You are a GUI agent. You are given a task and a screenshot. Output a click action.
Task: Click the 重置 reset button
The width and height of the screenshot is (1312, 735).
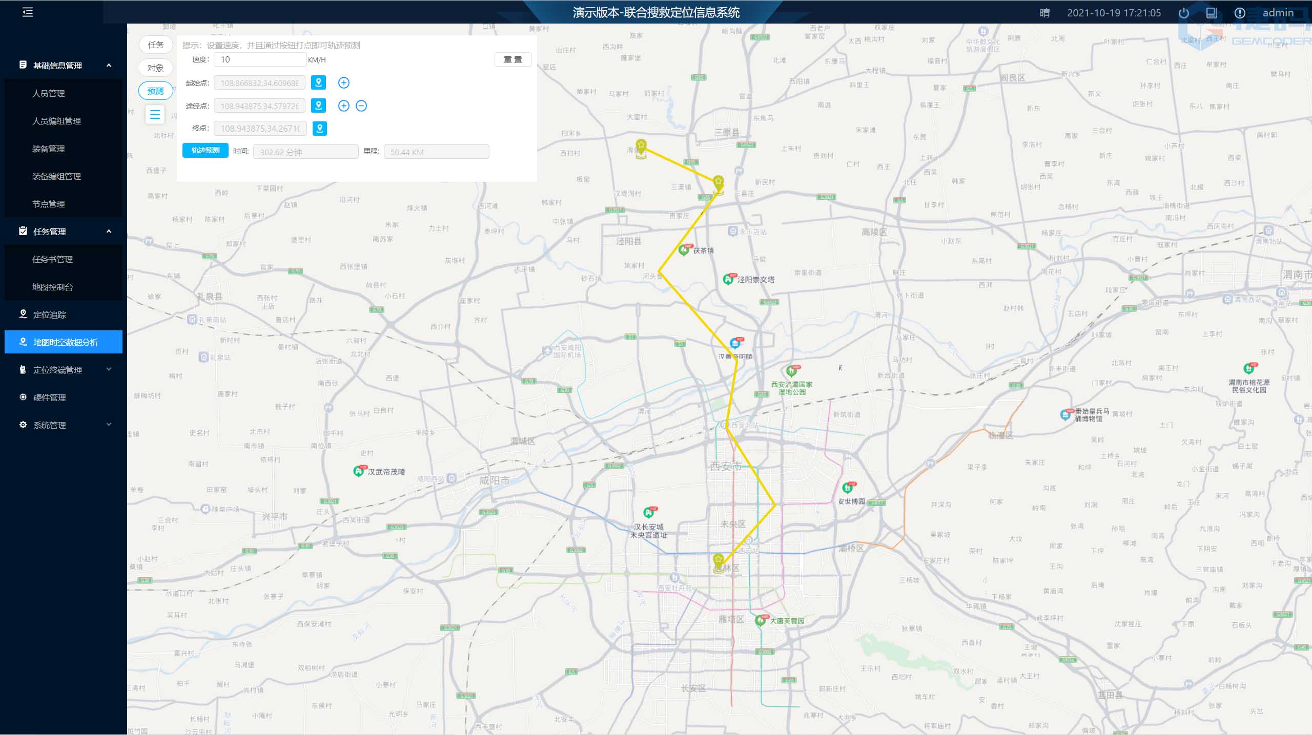tap(512, 59)
